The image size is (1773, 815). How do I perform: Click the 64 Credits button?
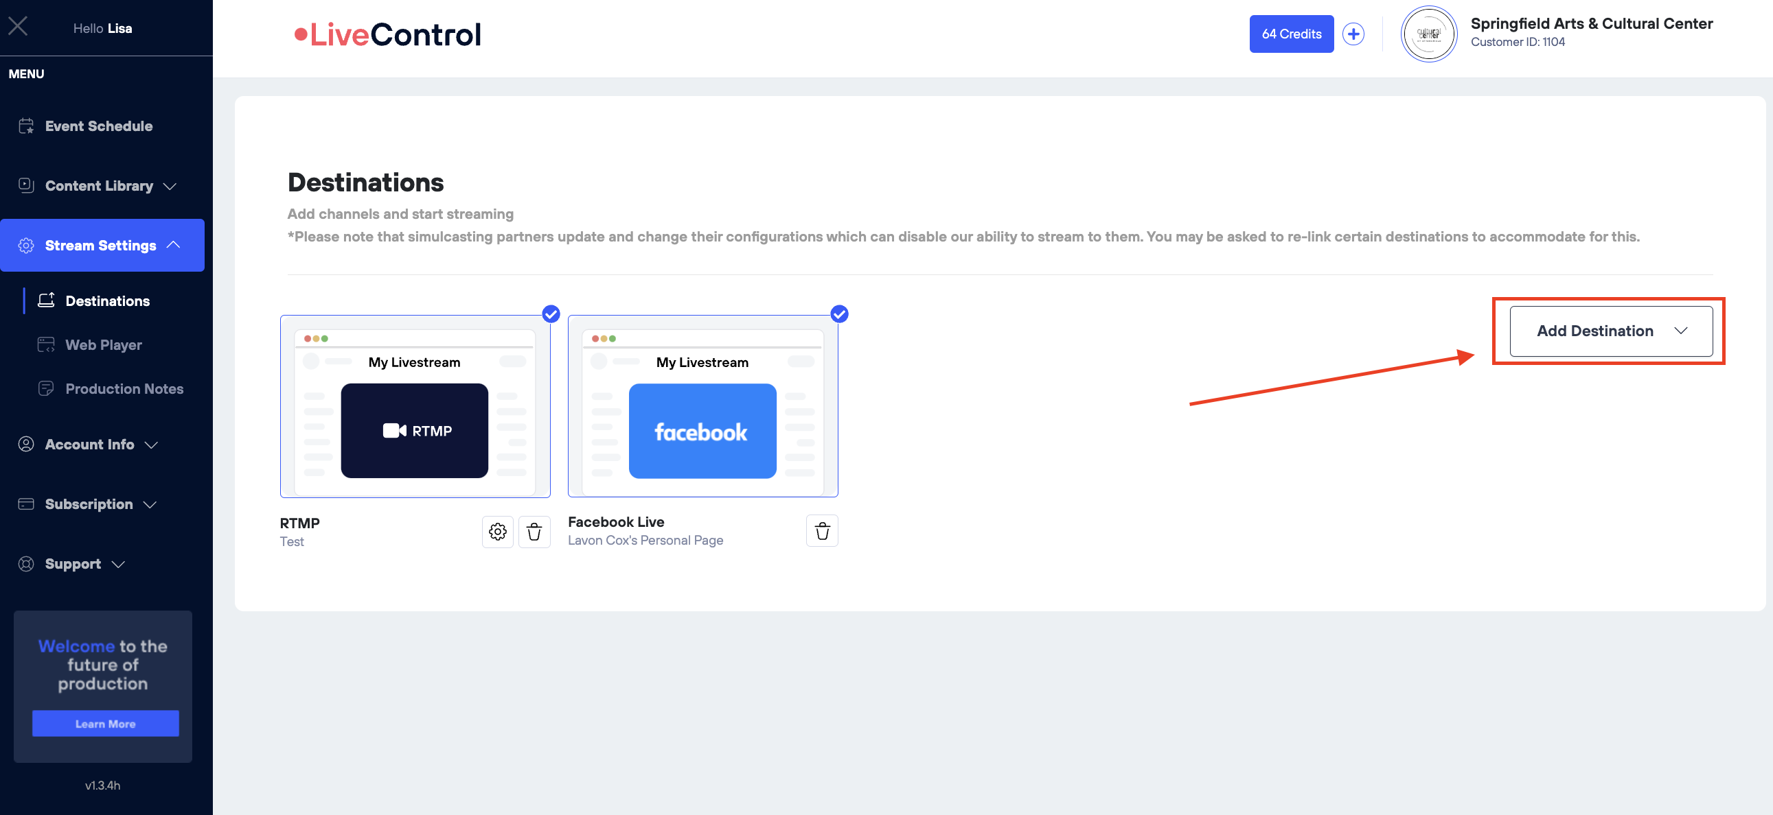tap(1290, 34)
